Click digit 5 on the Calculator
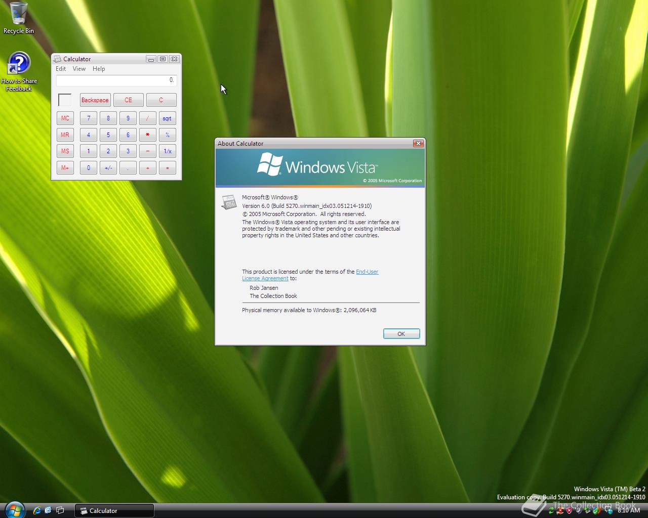The width and height of the screenshot is (648, 518). (108, 135)
